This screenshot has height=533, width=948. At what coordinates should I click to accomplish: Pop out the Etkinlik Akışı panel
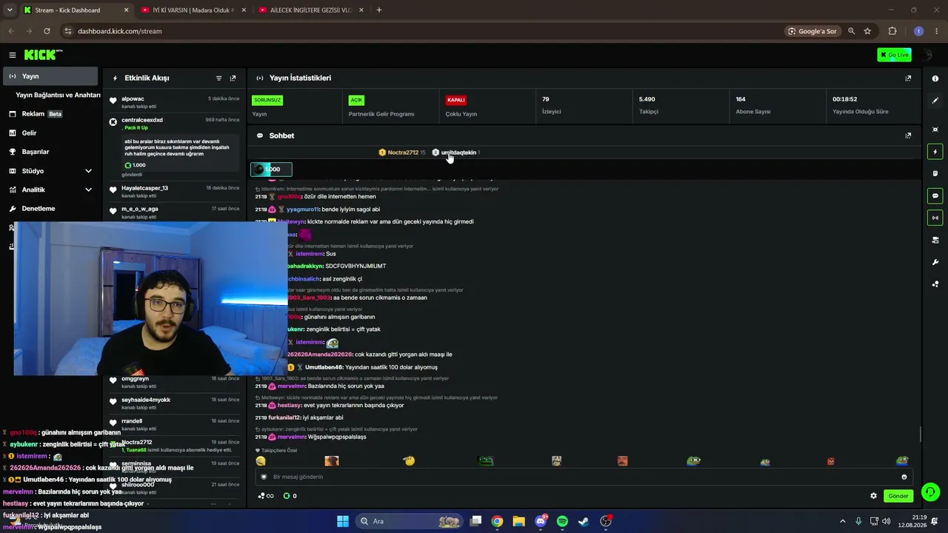(233, 78)
